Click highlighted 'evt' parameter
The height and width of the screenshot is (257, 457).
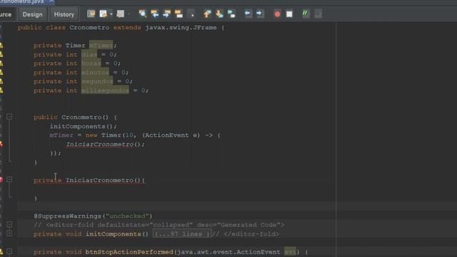click(290, 252)
